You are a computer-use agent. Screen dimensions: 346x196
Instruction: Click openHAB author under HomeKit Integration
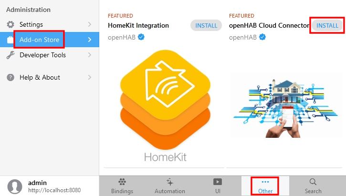point(122,37)
